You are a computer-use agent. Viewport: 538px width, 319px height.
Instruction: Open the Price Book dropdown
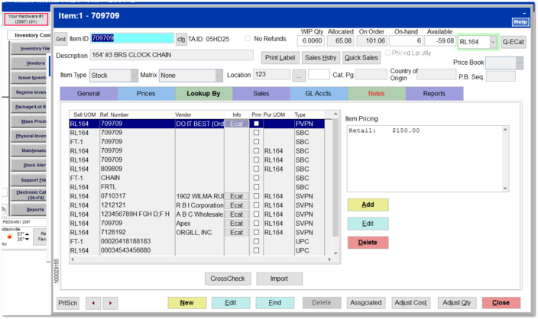click(x=519, y=63)
